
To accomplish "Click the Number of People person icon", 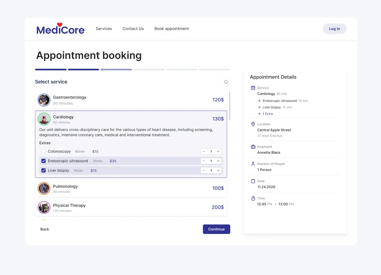I will (253, 164).
